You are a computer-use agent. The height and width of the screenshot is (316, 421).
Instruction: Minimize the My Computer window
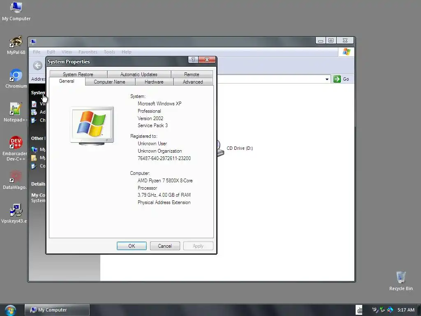(x=321, y=40)
